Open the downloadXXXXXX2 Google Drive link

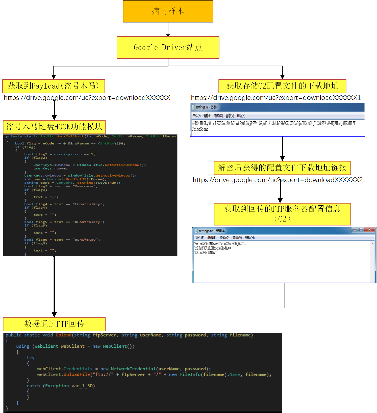coord(278,180)
